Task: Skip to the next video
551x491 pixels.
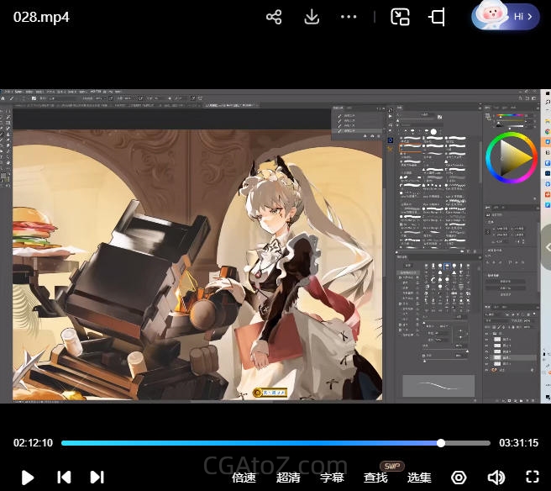Action: tap(97, 478)
